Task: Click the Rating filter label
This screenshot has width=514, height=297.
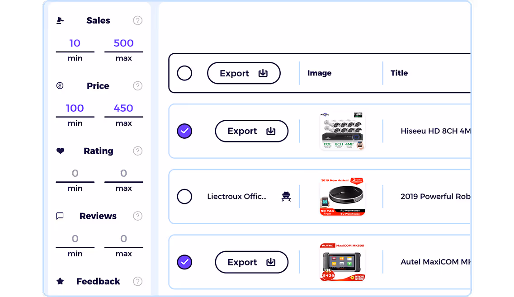Action: pyautogui.click(x=99, y=151)
